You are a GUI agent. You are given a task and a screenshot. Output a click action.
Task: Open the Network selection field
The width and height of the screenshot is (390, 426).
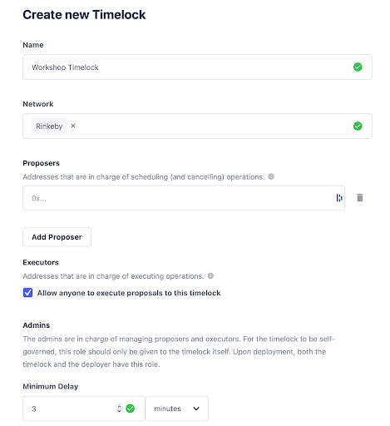197,126
